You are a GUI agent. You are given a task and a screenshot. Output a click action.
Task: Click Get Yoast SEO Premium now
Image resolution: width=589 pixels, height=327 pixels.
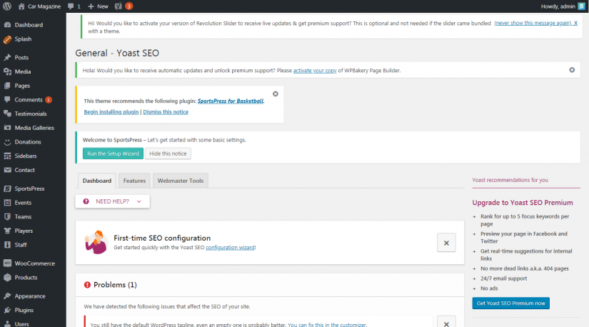[x=510, y=303]
